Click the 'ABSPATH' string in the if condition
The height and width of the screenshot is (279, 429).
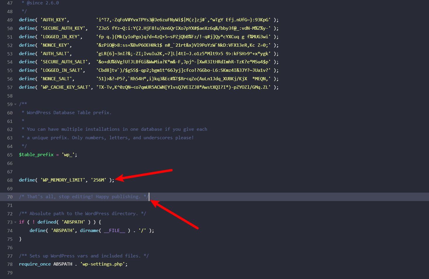click(73, 222)
